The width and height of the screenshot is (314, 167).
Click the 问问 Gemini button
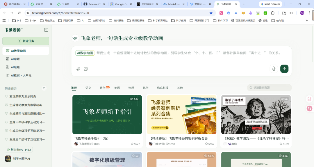271,4
